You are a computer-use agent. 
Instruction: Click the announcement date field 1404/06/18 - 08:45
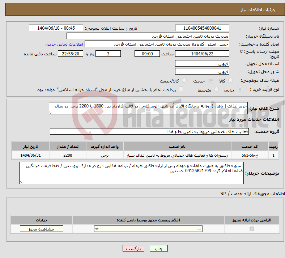[x=56, y=28]
